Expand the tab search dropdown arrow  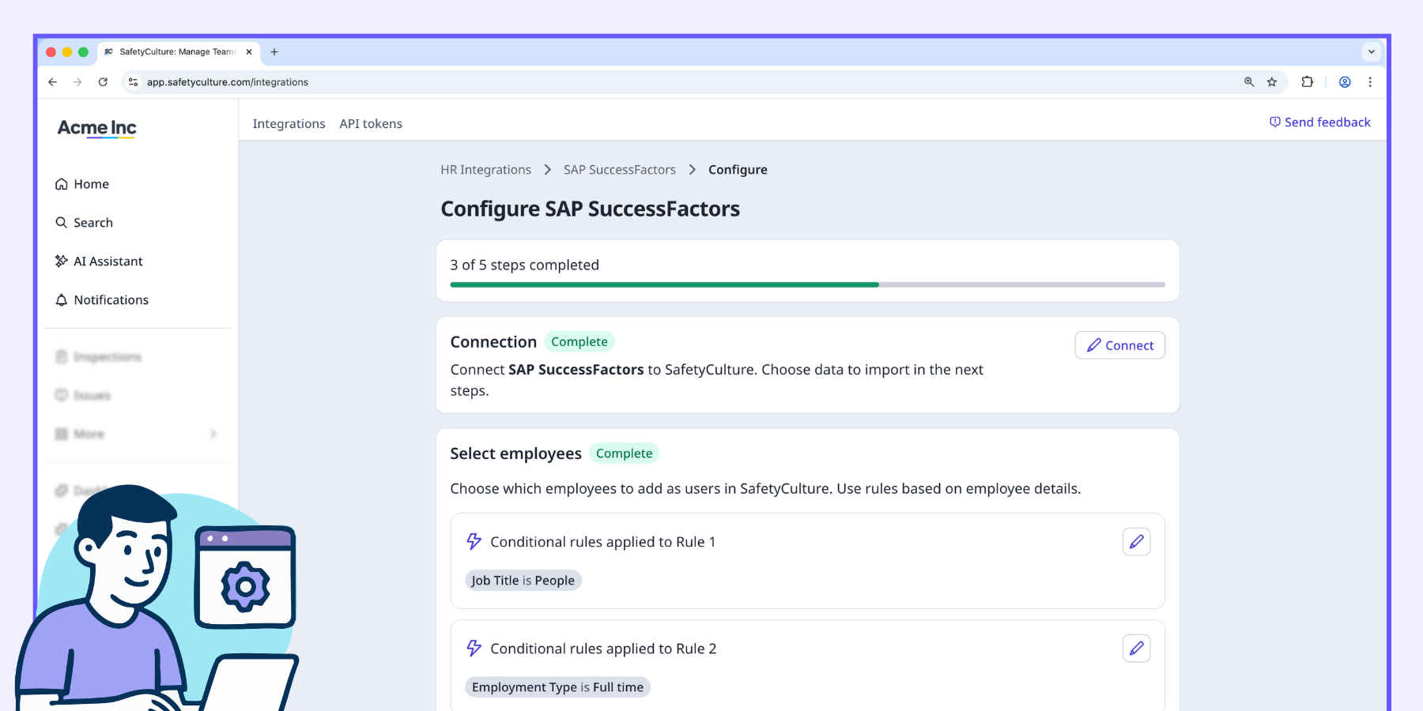pyautogui.click(x=1372, y=52)
